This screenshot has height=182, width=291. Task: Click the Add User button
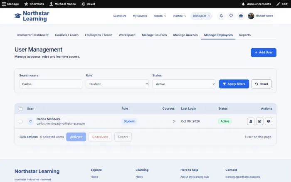coord(264,52)
